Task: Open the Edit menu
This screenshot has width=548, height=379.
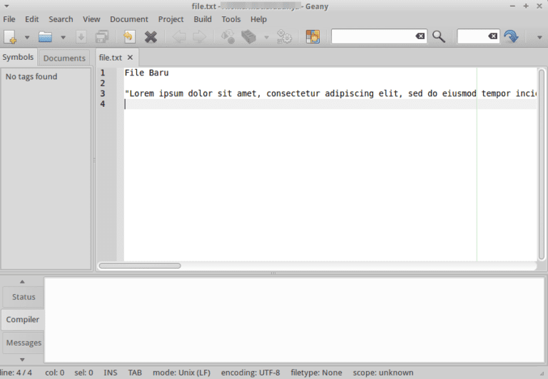Action: [32, 19]
